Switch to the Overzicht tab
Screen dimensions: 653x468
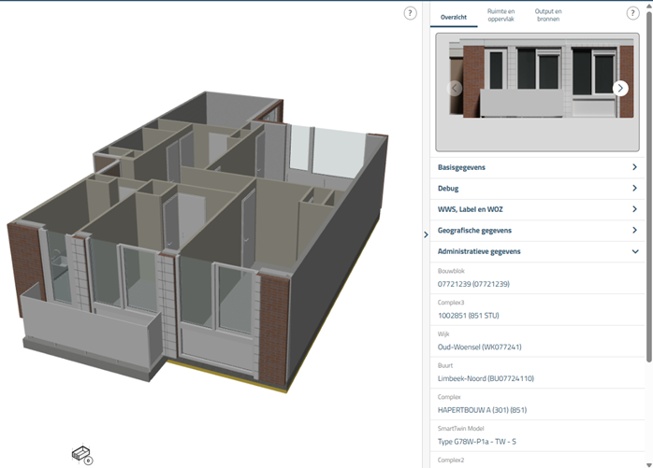tap(454, 17)
